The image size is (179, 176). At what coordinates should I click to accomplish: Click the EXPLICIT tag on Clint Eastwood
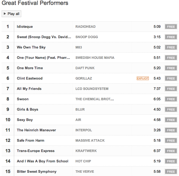143,78
